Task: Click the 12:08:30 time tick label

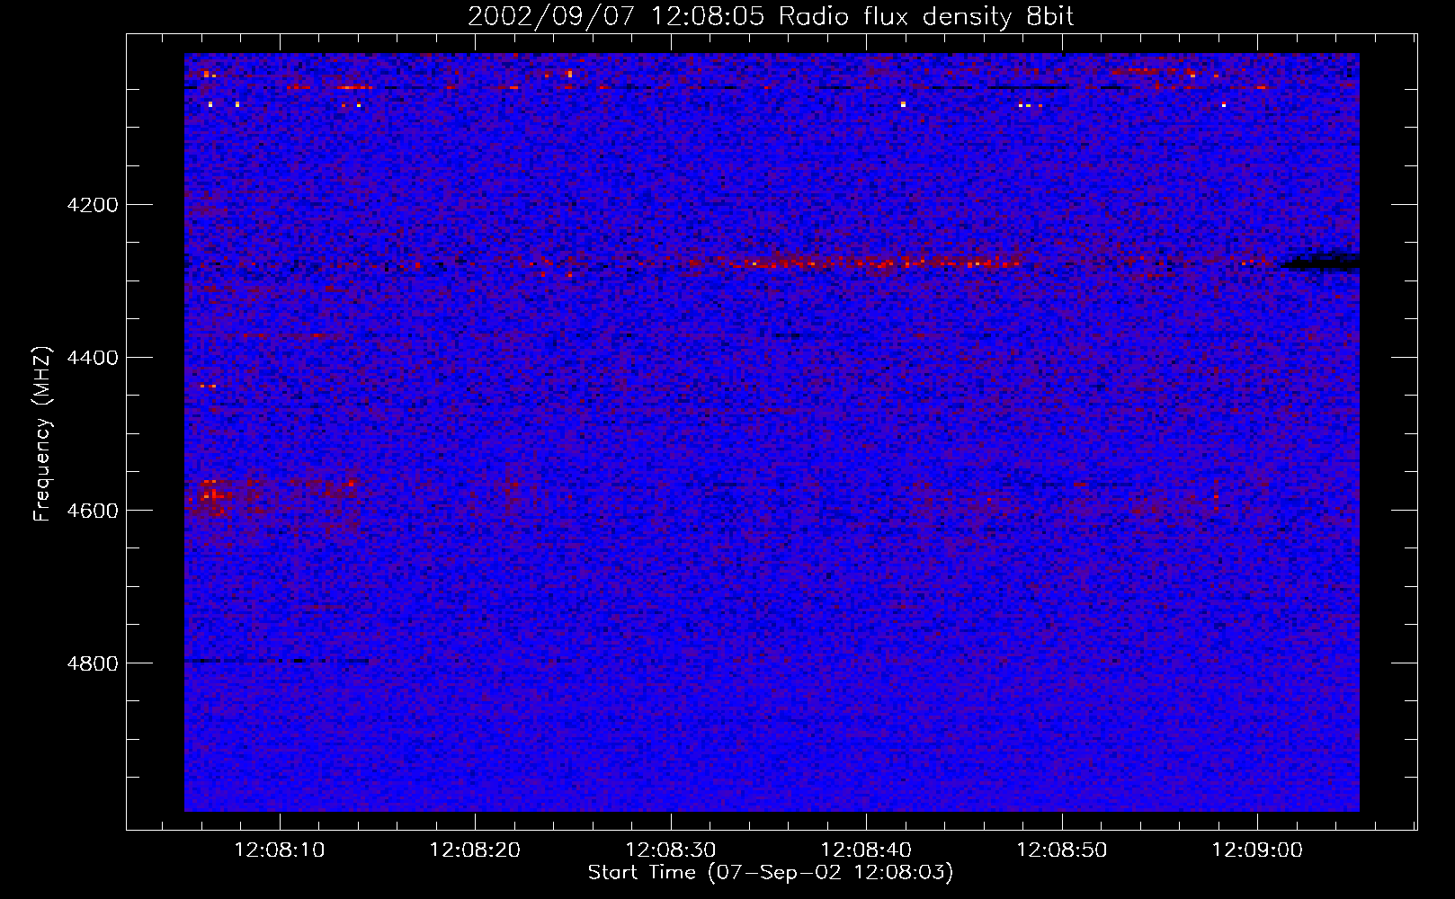Action: pos(671,850)
